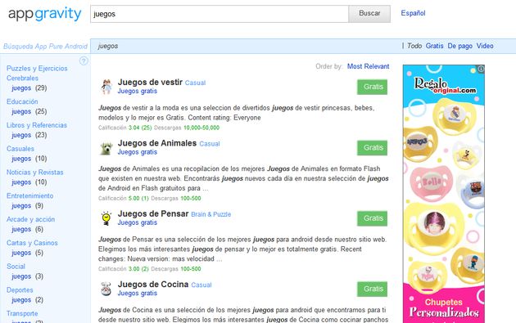Click juegos (29) under Puzzles category

pyautogui.click(x=29, y=88)
